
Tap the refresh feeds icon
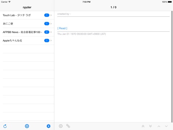[x=5, y=126]
